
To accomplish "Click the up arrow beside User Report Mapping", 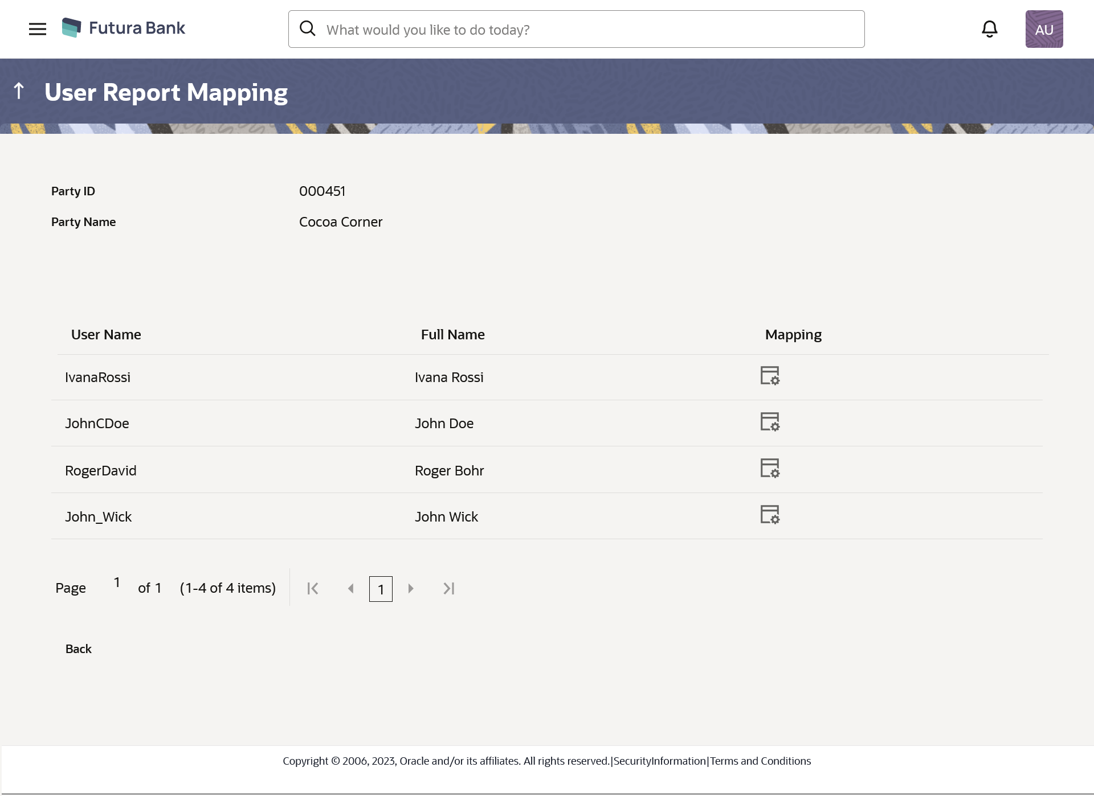I will click(x=19, y=91).
